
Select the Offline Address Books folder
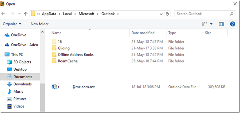(76, 55)
